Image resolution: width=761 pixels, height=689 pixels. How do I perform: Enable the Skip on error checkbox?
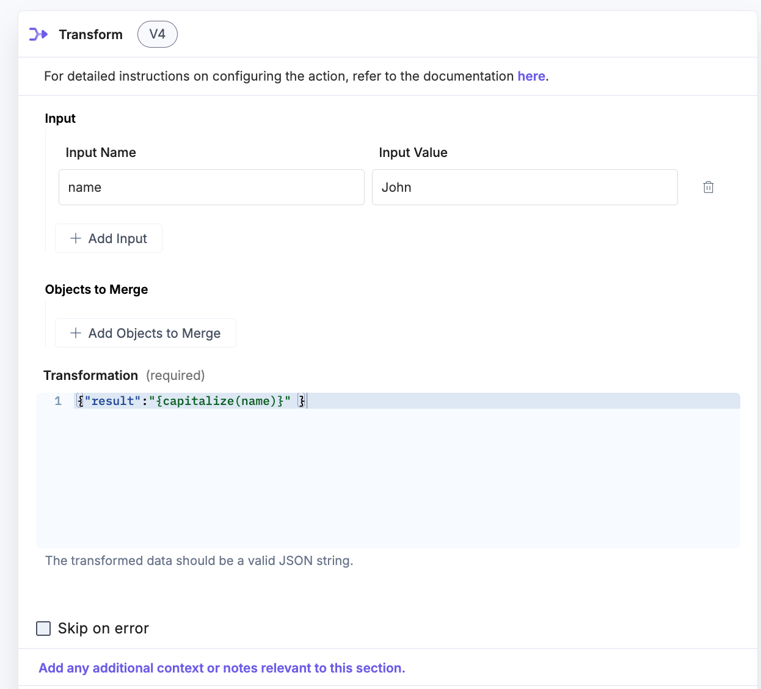coord(43,629)
